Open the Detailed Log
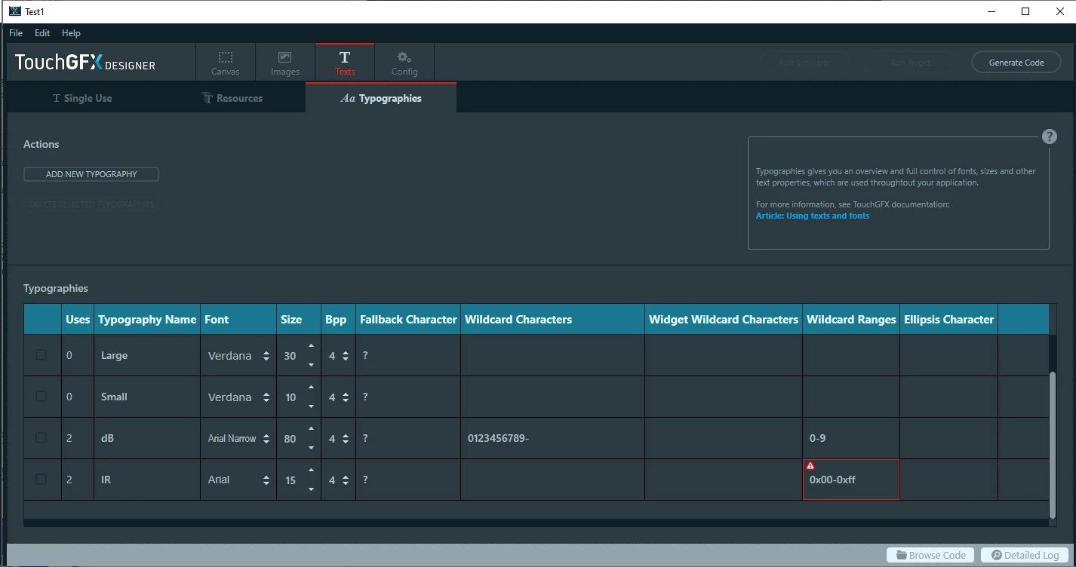Screen dimensions: 1076x567 [1025, 555]
